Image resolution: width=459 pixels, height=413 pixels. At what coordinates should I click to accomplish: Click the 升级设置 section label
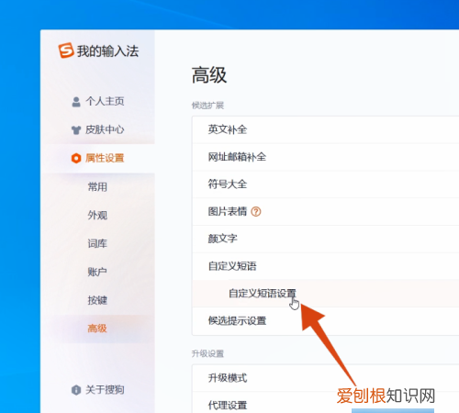207,353
